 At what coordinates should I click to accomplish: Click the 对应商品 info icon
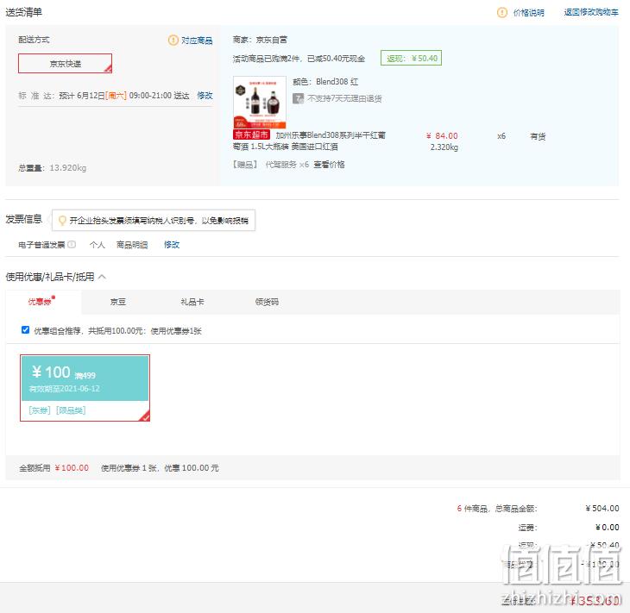(x=173, y=41)
